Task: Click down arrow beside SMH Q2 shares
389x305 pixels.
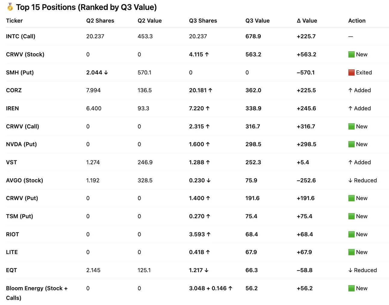Action: (x=106, y=72)
